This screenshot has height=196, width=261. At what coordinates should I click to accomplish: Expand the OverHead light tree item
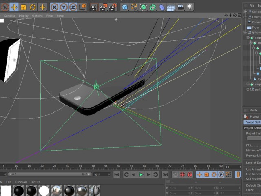coord(245,17)
